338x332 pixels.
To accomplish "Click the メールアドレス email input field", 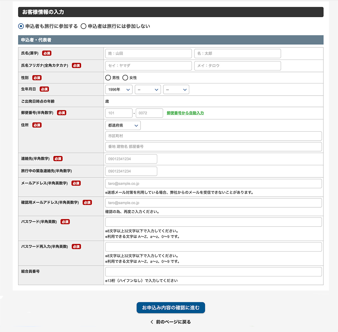I will pyautogui.click(x=213, y=183).
